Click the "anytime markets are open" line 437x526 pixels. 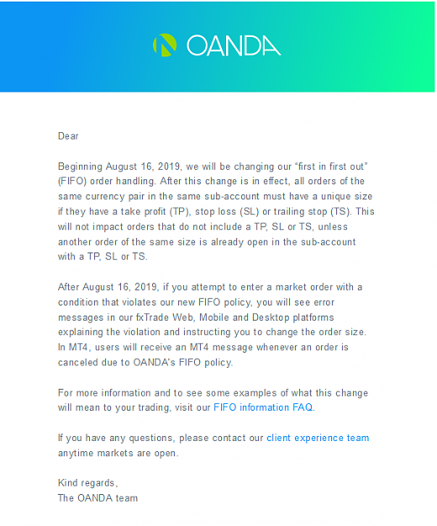[118, 454]
